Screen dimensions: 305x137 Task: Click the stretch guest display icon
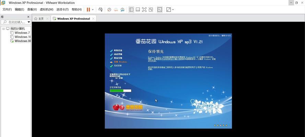[168, 10]
